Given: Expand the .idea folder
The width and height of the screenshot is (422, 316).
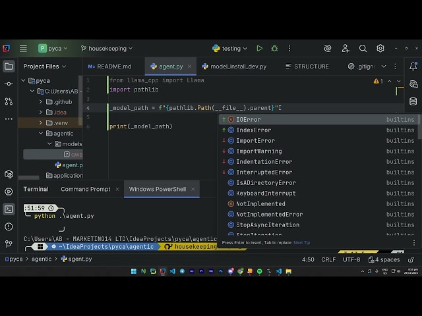Looking at the screenshot, I should click(41, 113).
